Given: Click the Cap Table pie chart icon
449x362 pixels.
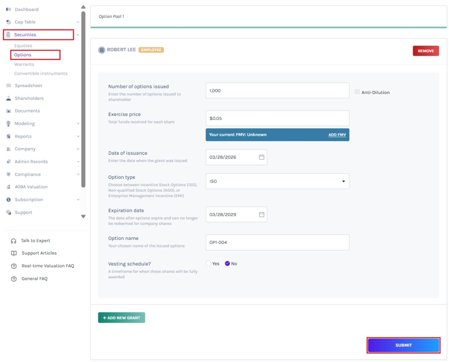Looking at the screenshot, I should point(8,22).
